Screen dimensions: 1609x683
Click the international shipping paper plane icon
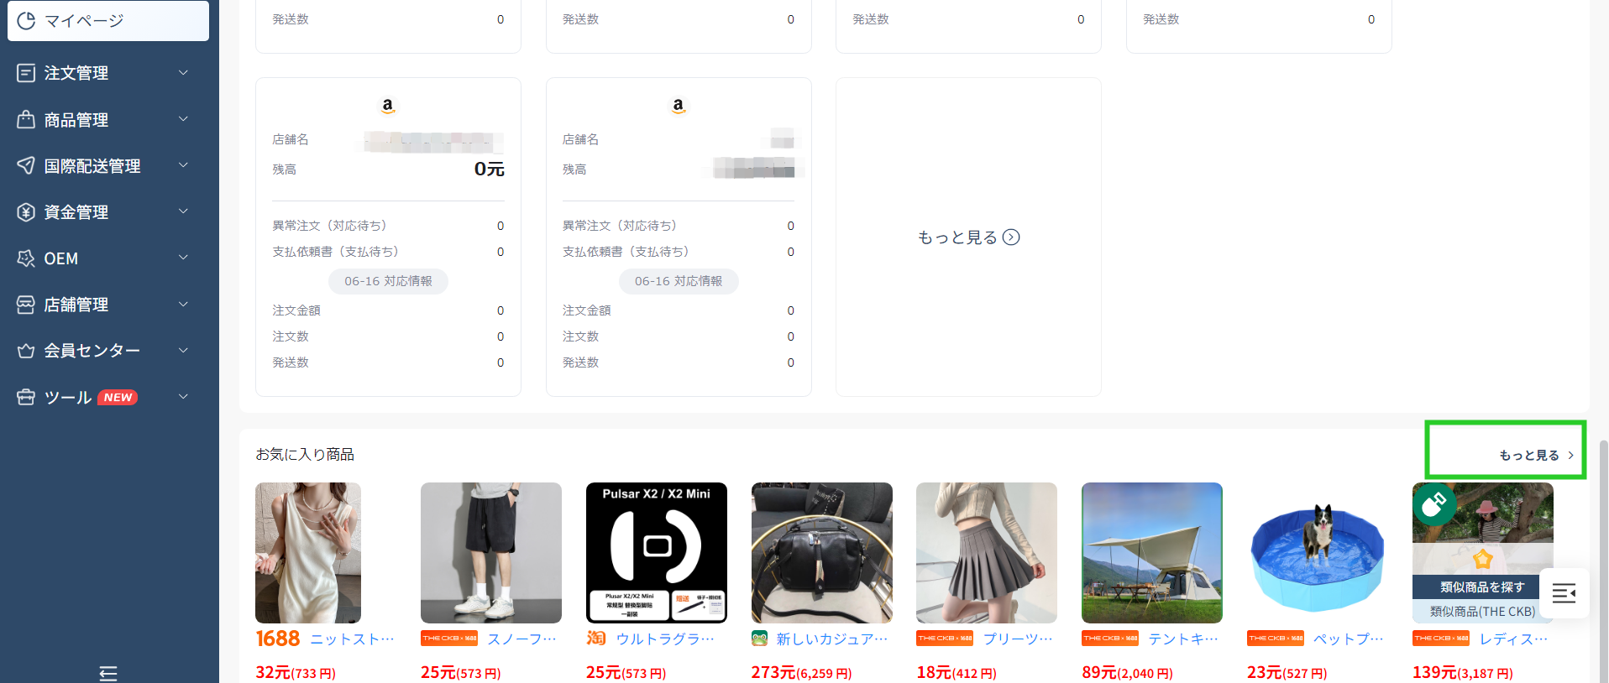click(26, 166)
